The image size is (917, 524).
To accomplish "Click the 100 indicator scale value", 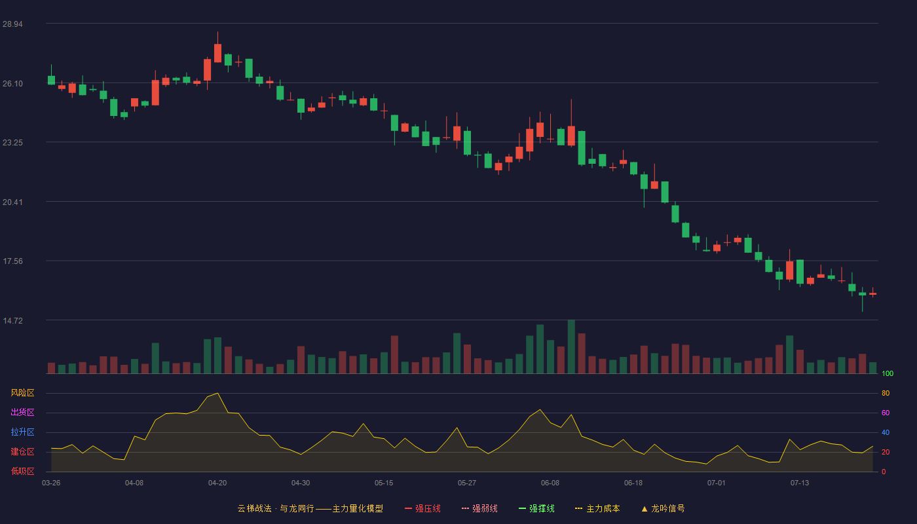I will pos(888,373).
